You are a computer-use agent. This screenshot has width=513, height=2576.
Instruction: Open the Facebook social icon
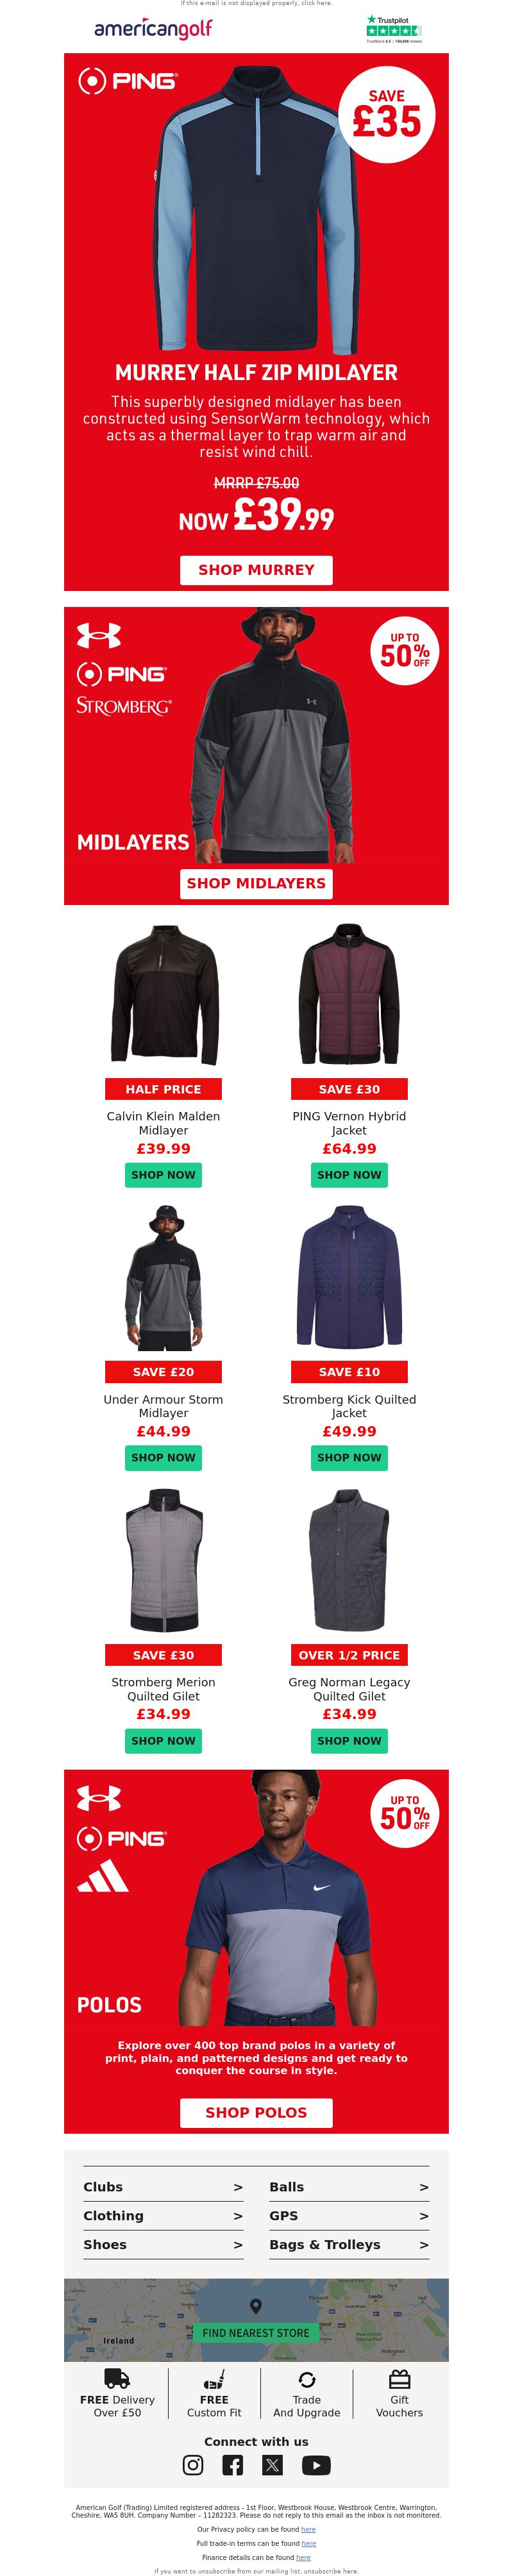point(233,2464)
